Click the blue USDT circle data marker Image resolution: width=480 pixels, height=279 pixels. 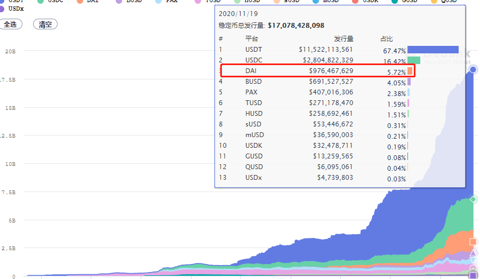pyautogui.click(x=473, y=69)
